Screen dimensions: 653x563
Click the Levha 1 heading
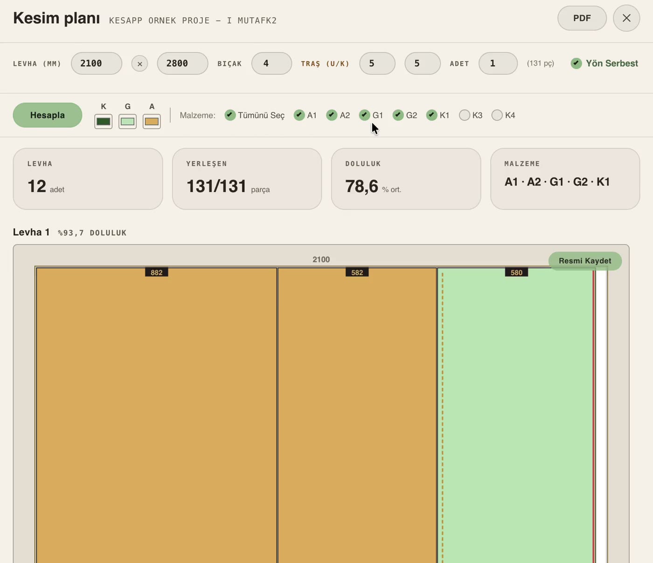pyautogui.click(x=31, y=232)
